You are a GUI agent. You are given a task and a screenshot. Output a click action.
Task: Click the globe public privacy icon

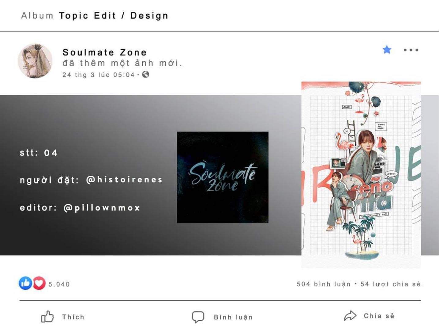pyautogui.click(x=146, y=74)
